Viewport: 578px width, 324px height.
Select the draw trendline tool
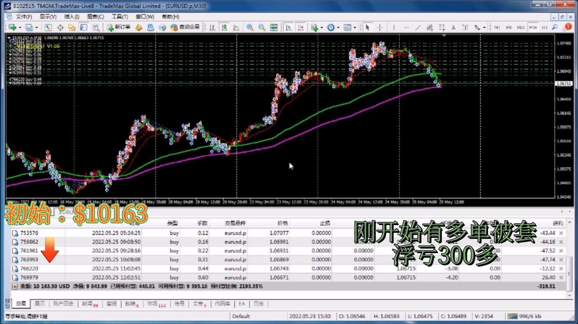[418, 28]
